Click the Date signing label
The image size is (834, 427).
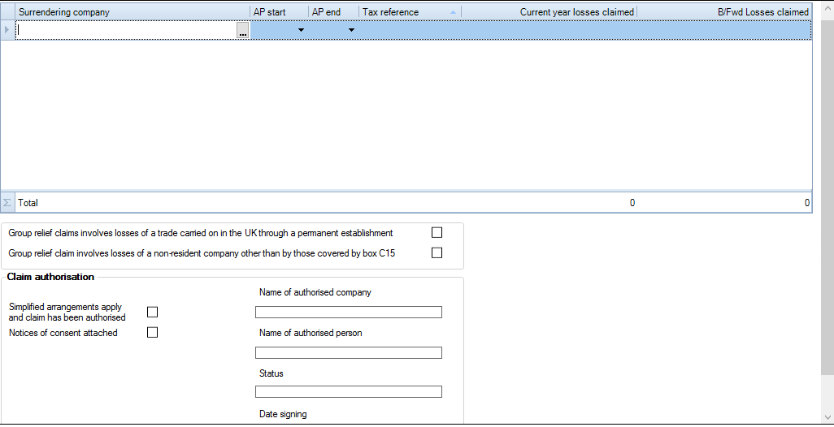pos(283,414)
